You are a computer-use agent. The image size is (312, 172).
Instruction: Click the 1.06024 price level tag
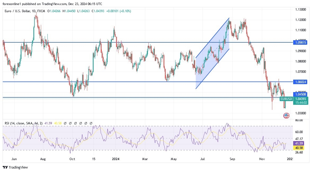click(x=300, y=82)
